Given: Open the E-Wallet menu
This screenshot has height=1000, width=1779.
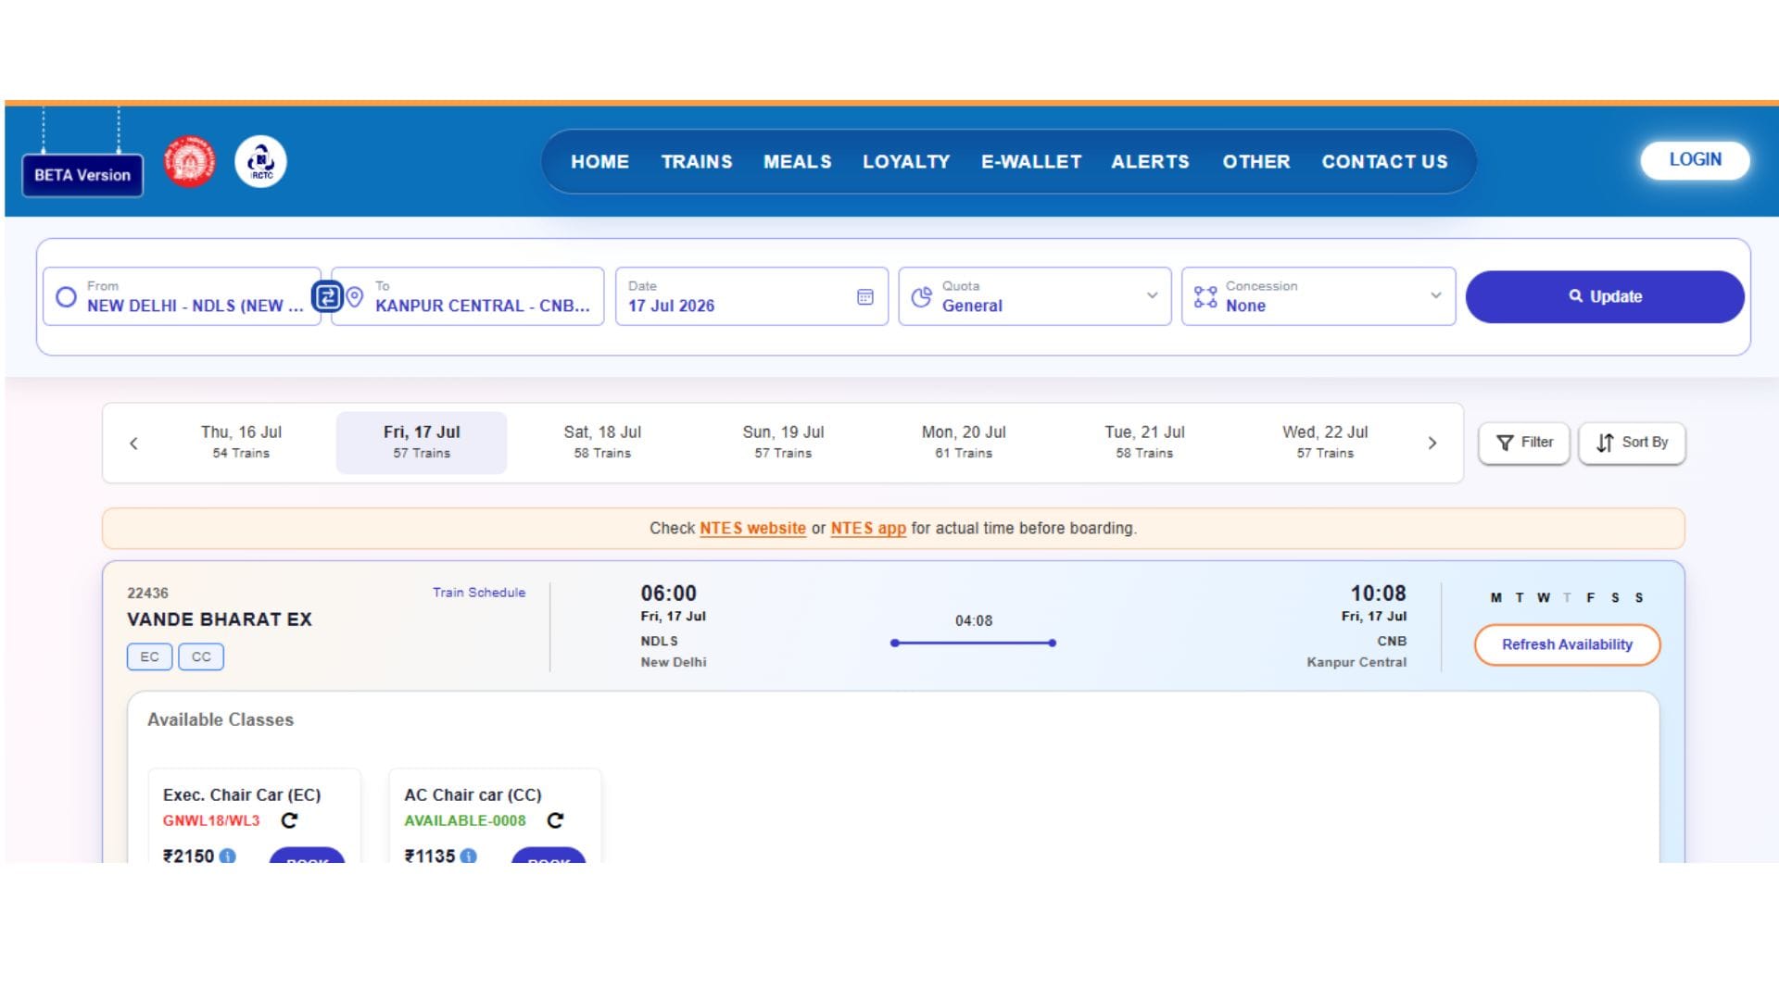Looking at the screenshot, I should [x=1031, y=161].
